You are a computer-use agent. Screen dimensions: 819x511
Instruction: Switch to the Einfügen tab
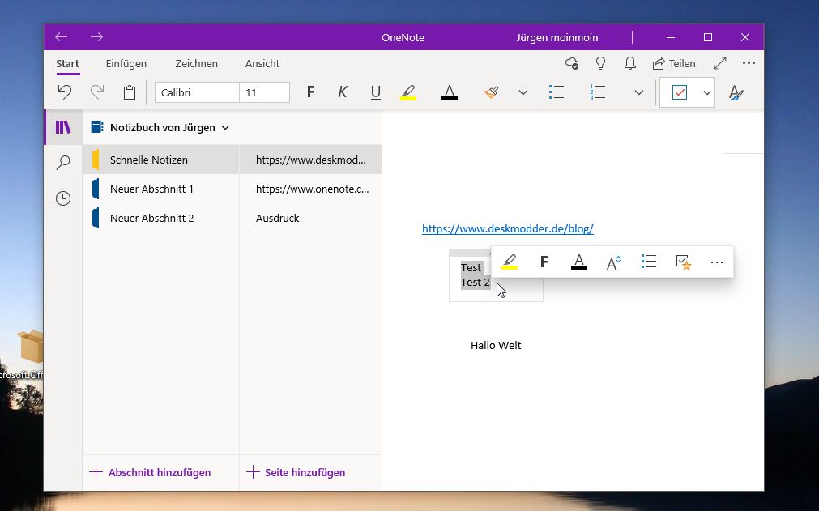tap(126, 64)
